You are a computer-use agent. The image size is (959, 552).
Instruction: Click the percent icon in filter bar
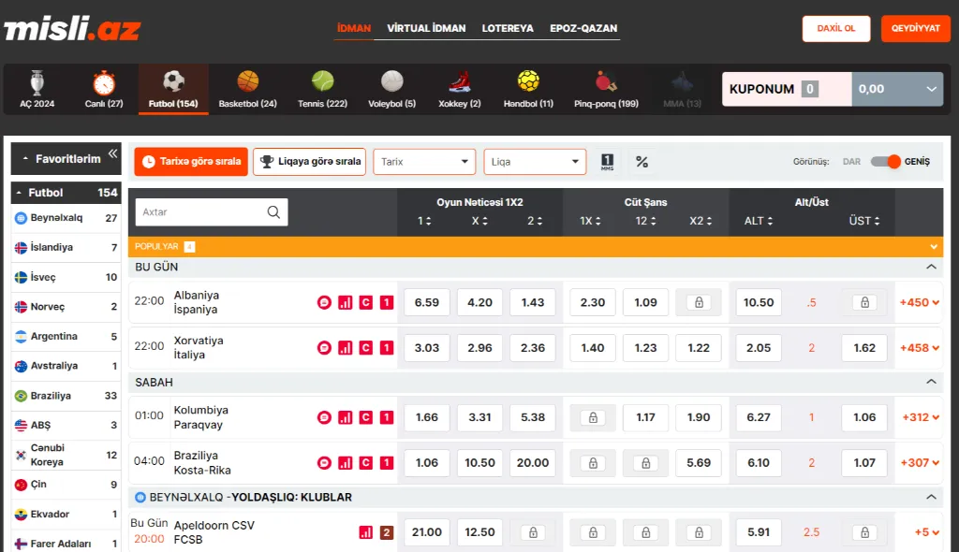click(x=642, y=162)
